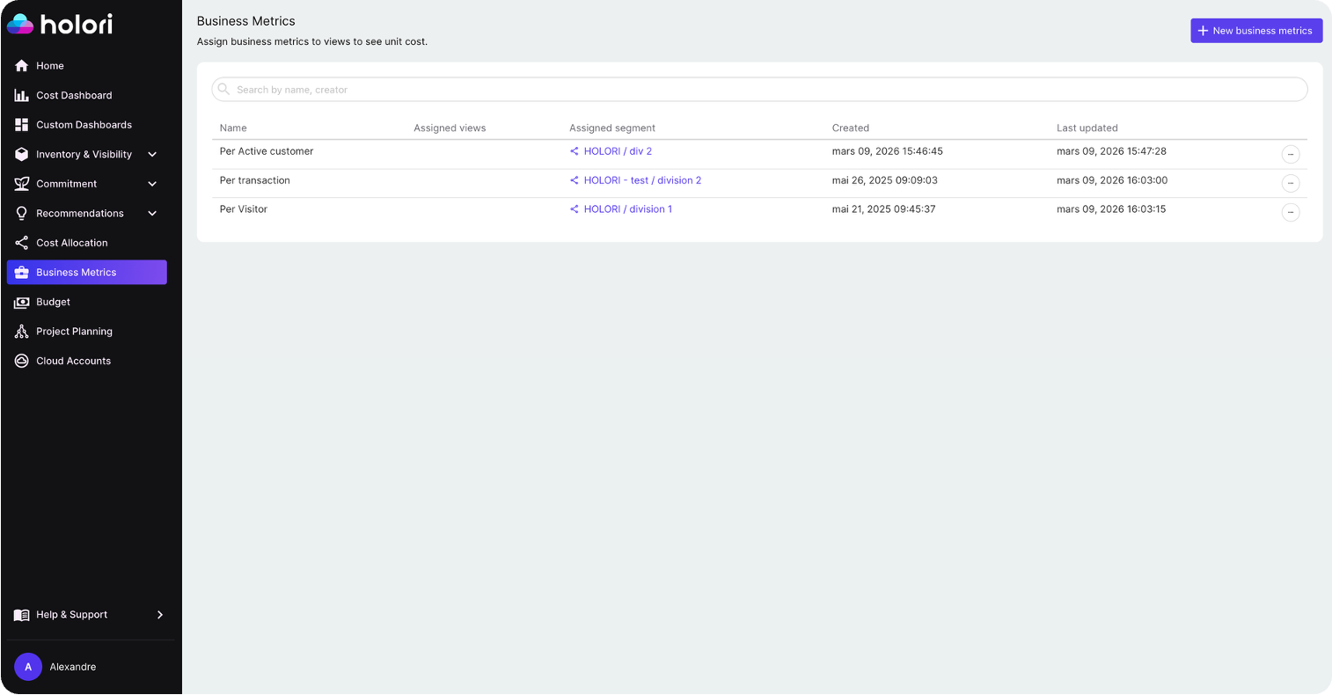Select Business Metrics in the sidebar
The width and height of the screenshot is (1332, 695).
(77, 272)
